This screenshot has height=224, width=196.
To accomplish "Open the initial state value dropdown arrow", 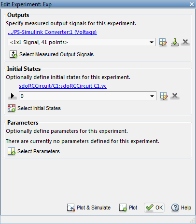I will click(152, 96).
